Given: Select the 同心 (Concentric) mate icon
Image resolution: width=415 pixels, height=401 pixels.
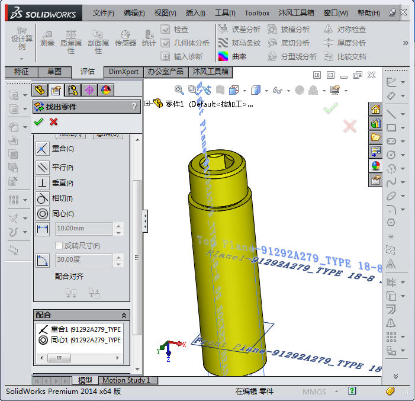Looking at the screenshot, I should point(43,214).
